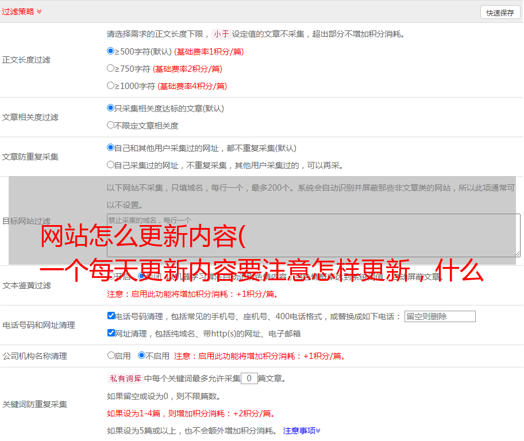Select the ≥1000字符 radio option
The image size is (524, 441).
click(x=111, y=86)
